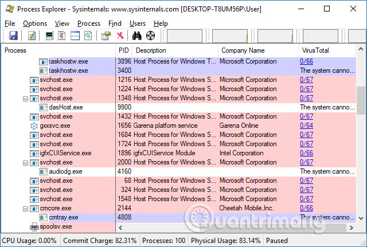Click the Refresh Now toolbar icon
367x247 pixels.
[x=32, y=36]
